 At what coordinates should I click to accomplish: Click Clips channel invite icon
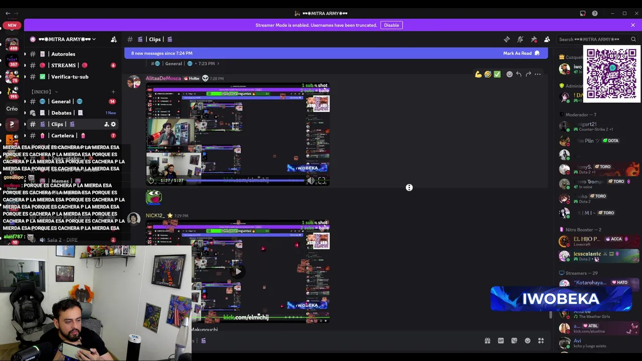106,124
